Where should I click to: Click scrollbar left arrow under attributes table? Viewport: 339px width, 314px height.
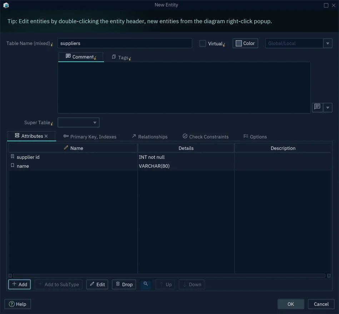[10, 275]
